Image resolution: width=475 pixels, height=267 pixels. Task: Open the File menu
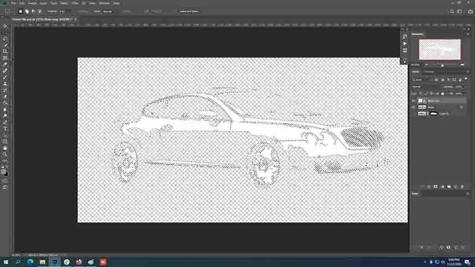[x=13, y=3]
